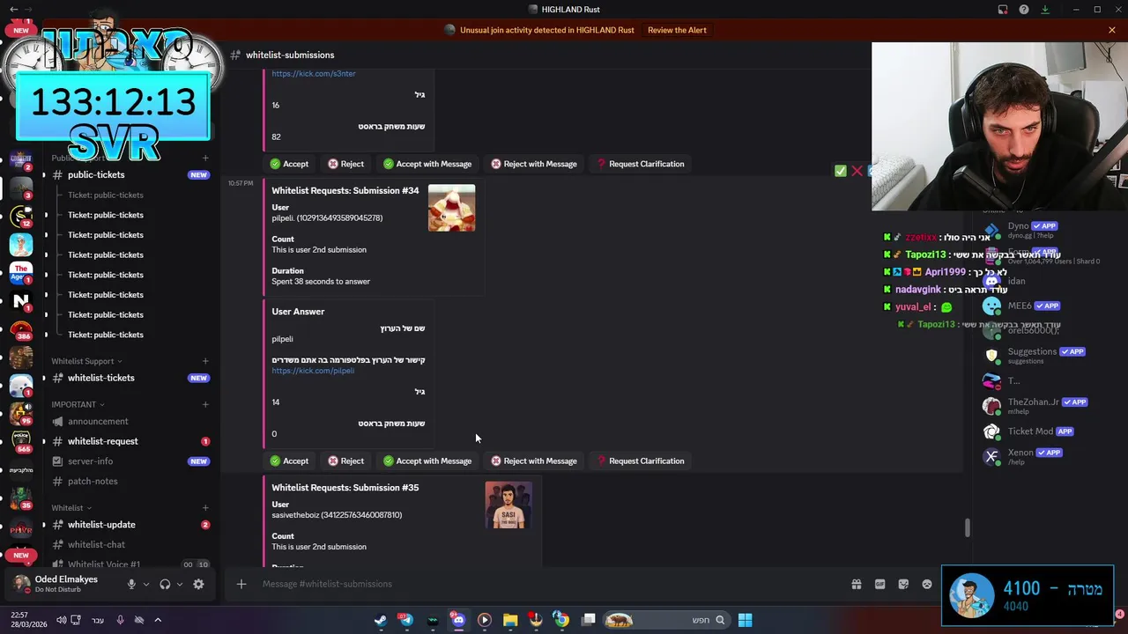1128x634 pixels.
Task: Open Chrome from the Windows taskbar
Action: tap(561, 620)
